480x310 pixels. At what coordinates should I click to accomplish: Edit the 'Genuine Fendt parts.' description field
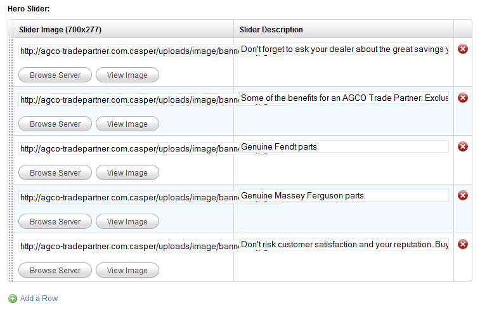click(344, 146)
